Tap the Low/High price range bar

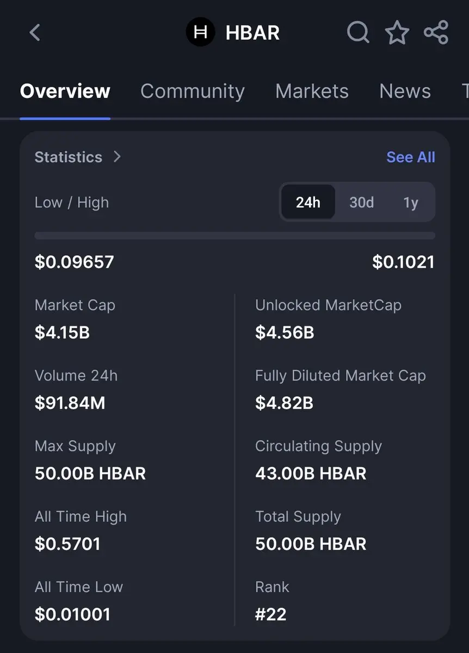[234, 236]
